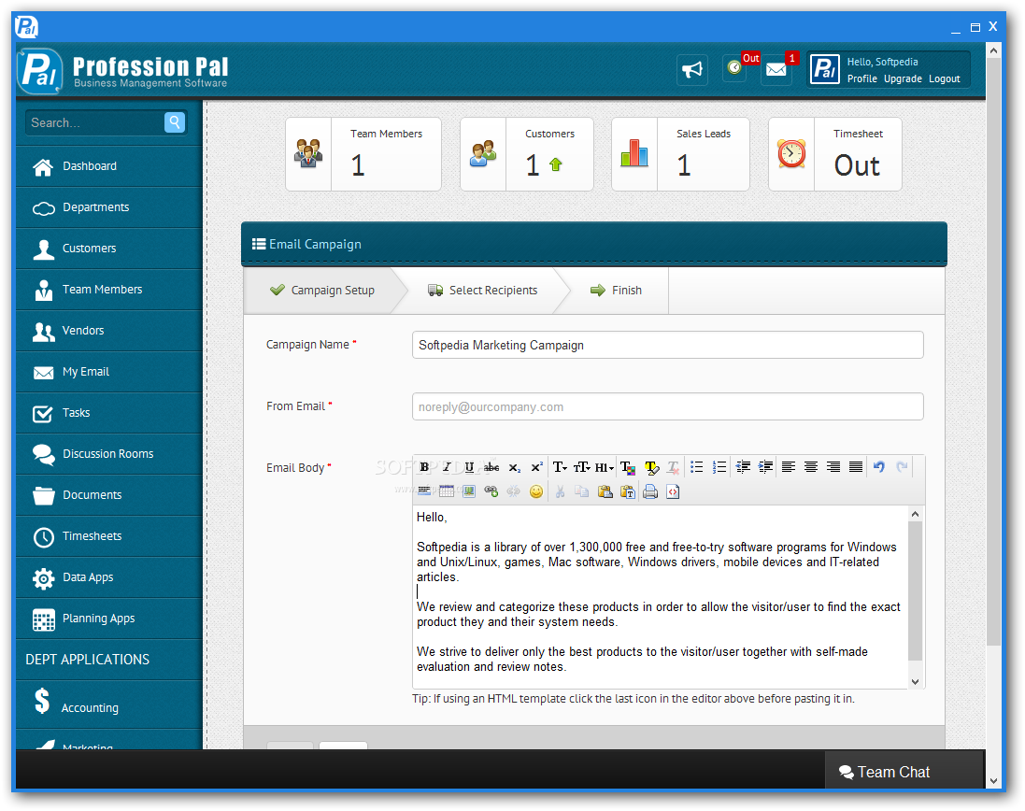Image resolution: width=1025 pixels, height=811 pixels.
Task: Open the Sales Leads summary card
Action: [680, 154]
